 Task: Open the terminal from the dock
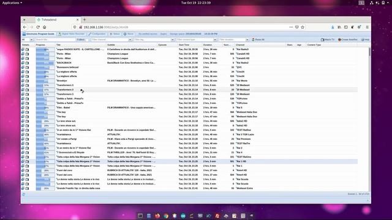pyautogui.click(x=140, y=216)
